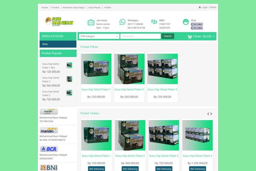Click Susu Haji Sehat Paket 2 title in Produk Pilihan
The width and height of the screenshot is (256, 171).
pyautogui.click(x=129, y=89)
